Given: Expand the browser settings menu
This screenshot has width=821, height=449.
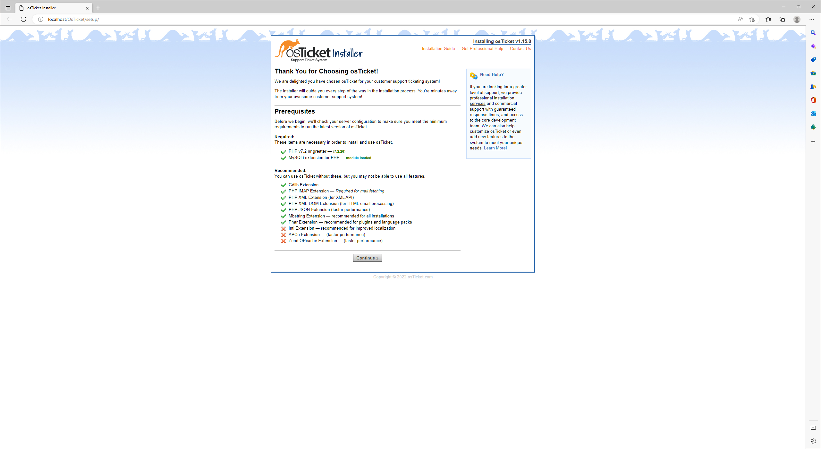Looking at the screenshot, I should point(812,19).
